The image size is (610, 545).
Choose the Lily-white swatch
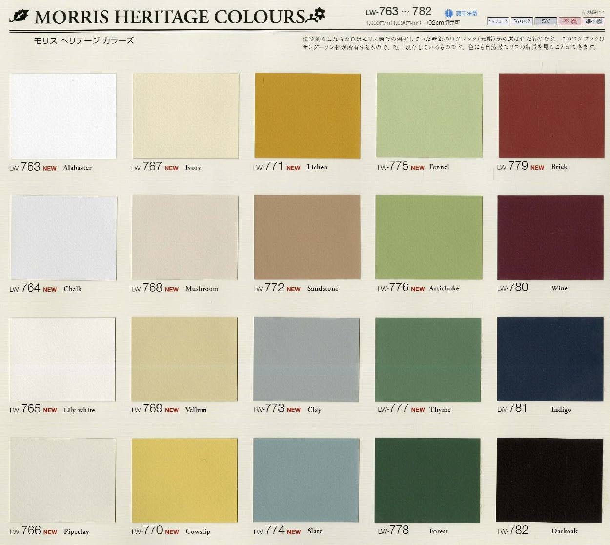(62, 360)
